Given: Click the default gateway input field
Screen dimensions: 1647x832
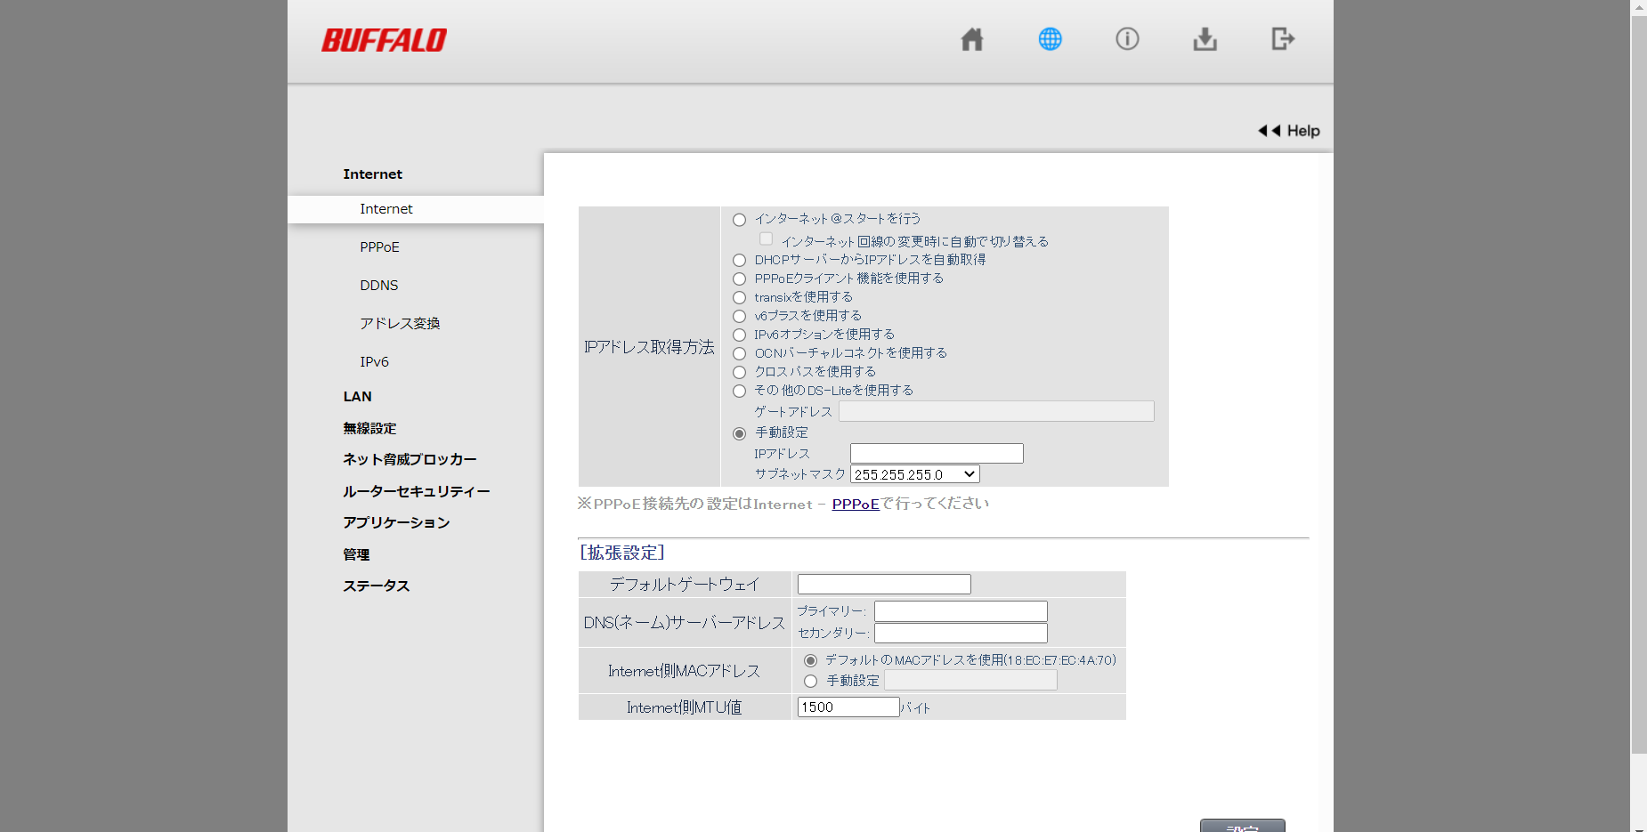Looking at the screenshot, I should click(x=883, y=585).
